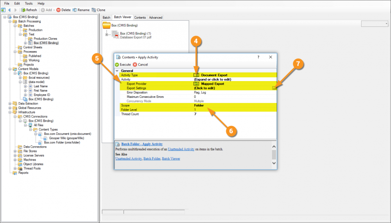Expand the document node in Batch Viewer
The height and width of the screenshot is (223, 391).
coord(107,35)
